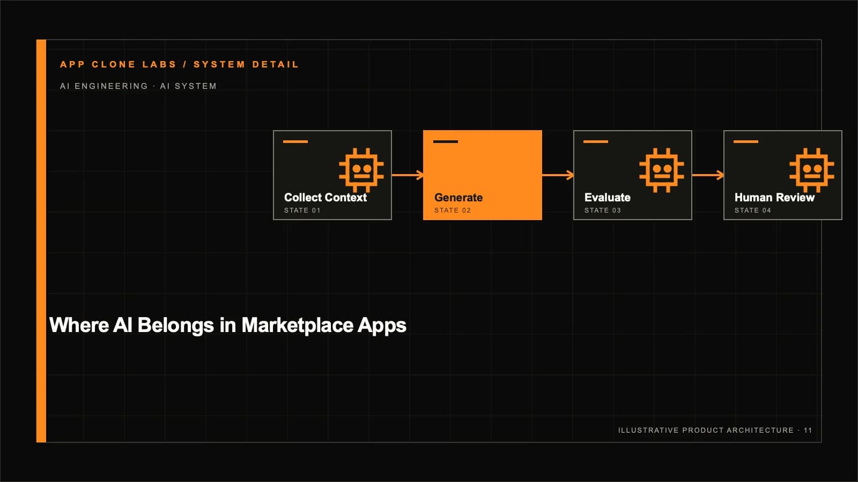
Task: Click the robot chip icon in Evaluate card
Action: (x=662, y=170)
